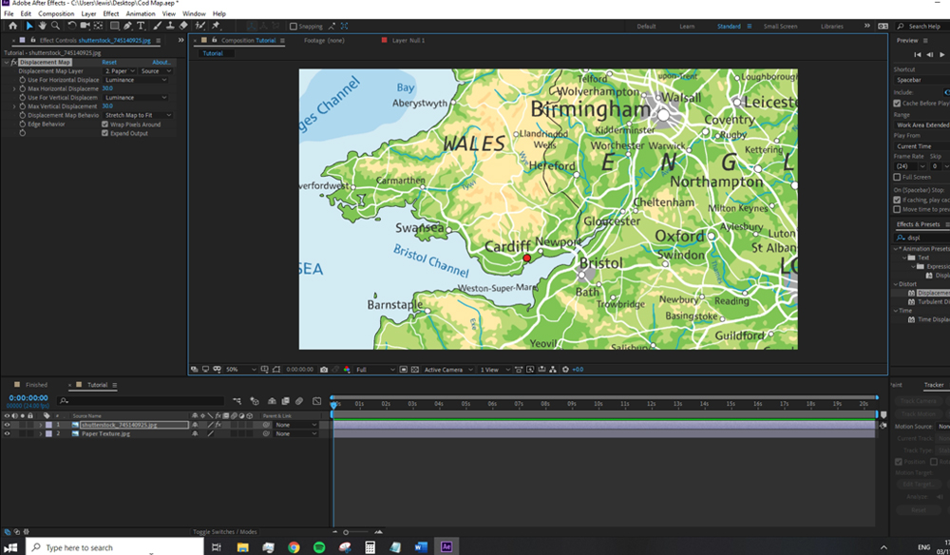The height and width of the screenshot is (555, 950).
Task: Open the File menu
Action: click(9, 13)
